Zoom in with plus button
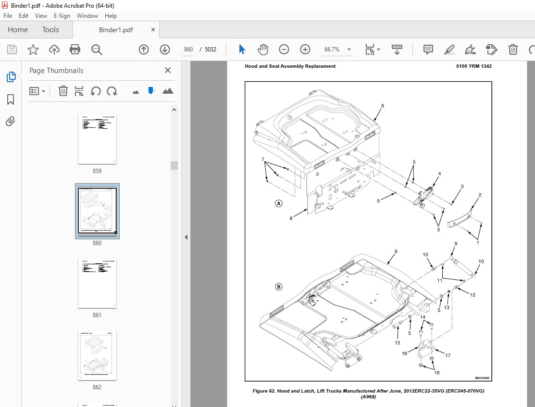535x407 pixels. click(x=305, y=49)
